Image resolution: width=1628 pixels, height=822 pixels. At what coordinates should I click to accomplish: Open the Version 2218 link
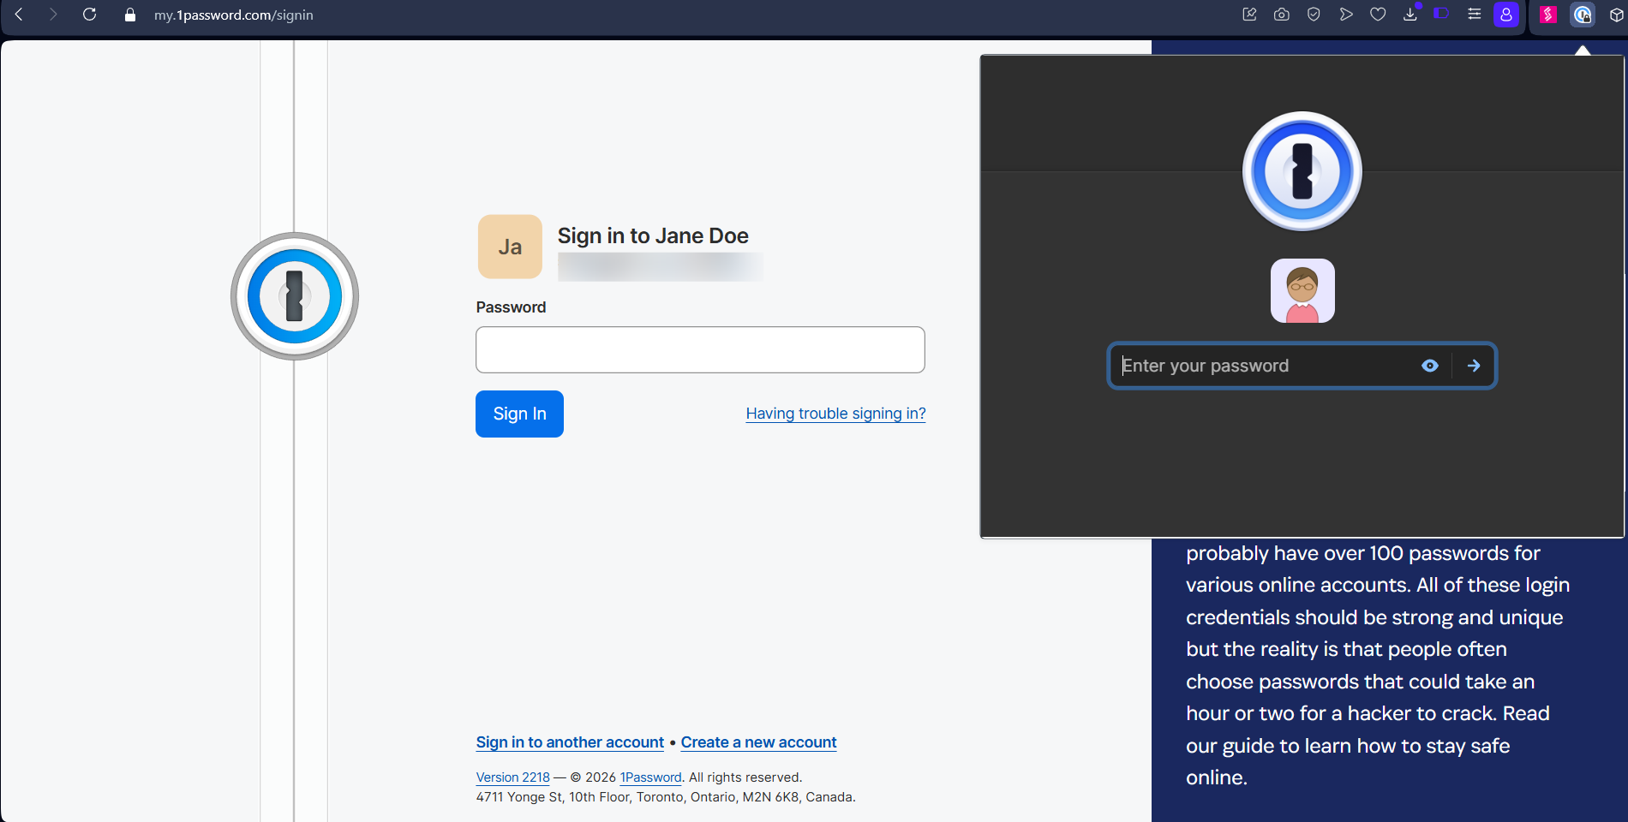[x=513, y=777]
